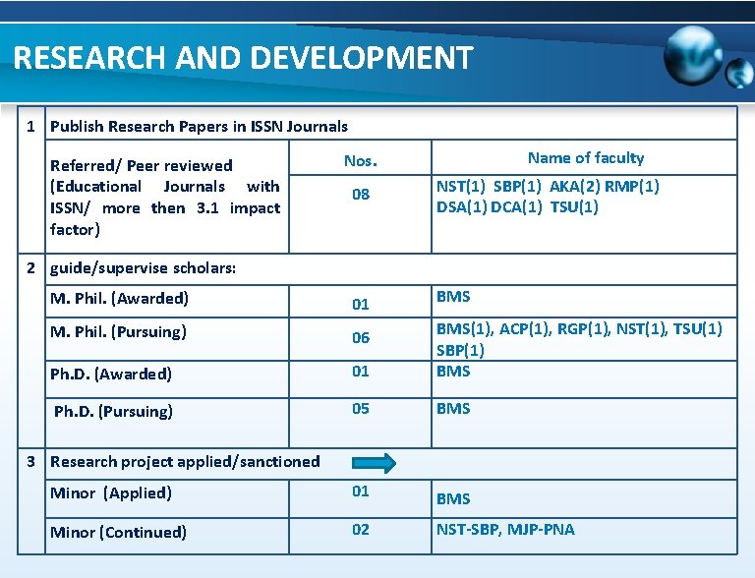
Task: Click 'BMS(1)' in M. Phil. (Pursuing) row
Action: coord(465,329)
